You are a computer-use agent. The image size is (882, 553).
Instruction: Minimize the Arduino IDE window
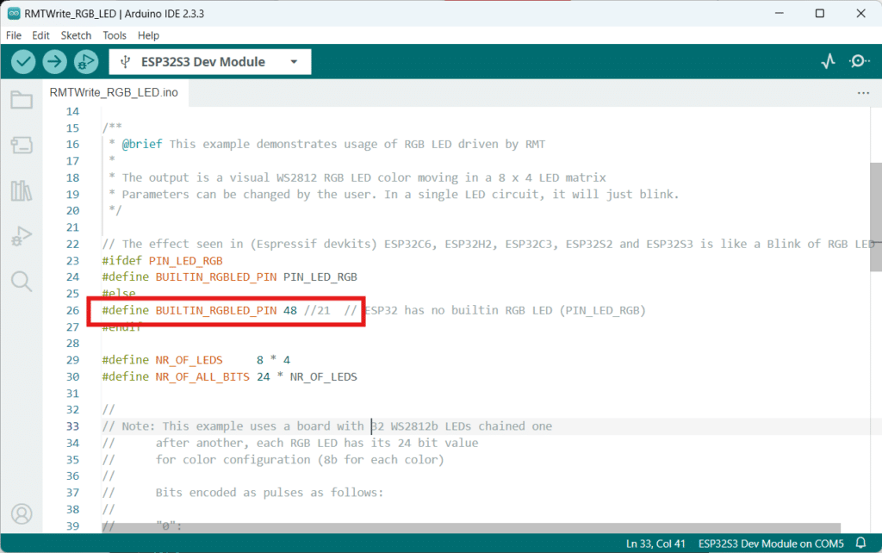(x=779, y=14)
